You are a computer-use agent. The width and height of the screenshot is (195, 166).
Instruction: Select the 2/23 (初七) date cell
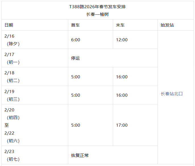click(x=12, y=155)
